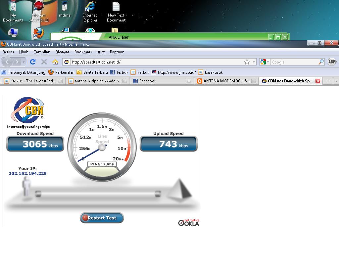Switch to the Facebook tab
Image resolution: width=339 pixels, height=254 pixels.
[162, 81]
